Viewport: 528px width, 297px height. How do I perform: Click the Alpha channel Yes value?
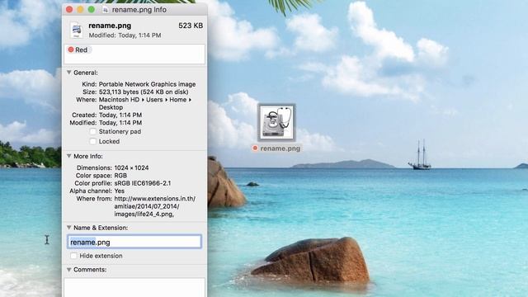(119, 191)
